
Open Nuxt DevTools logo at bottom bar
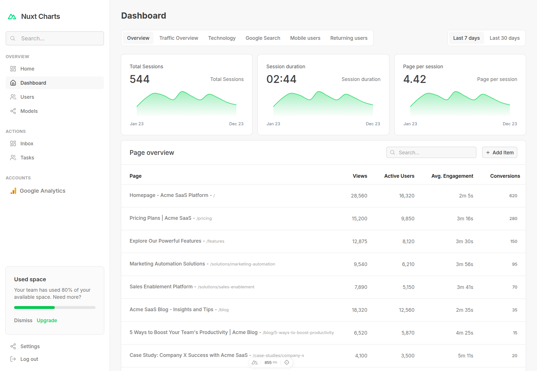pyautogui.click(x=255, y=363)
